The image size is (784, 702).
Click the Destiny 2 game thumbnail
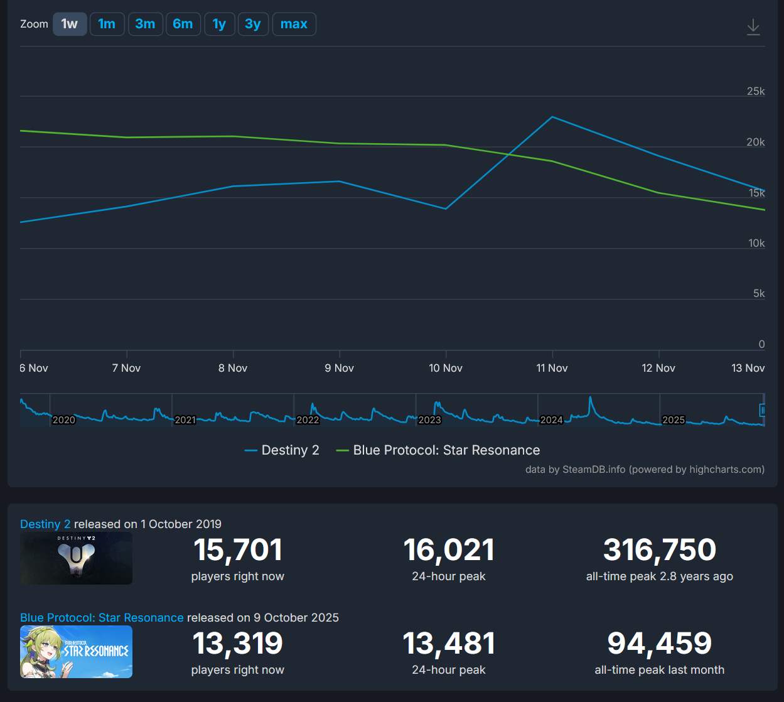[x=76, y=558]
